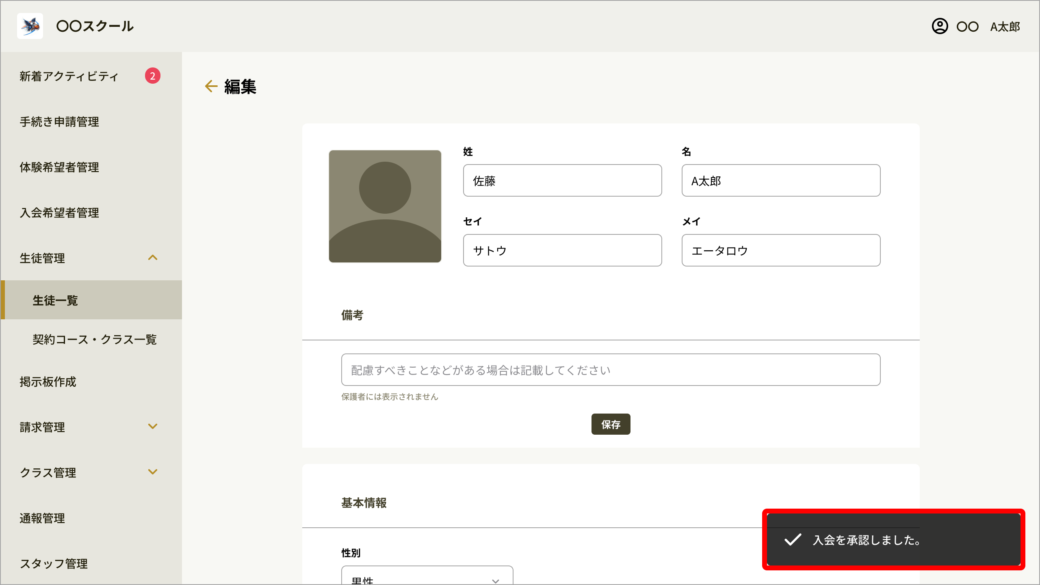Click the 保護者には表示されません hint text
1040x585 pixels.
click(390, 396)
